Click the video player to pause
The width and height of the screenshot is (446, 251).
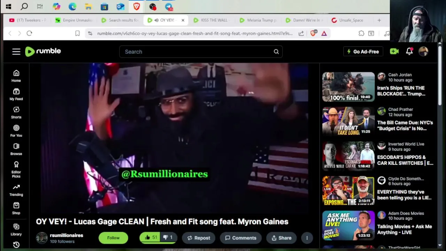click(175, 138)
